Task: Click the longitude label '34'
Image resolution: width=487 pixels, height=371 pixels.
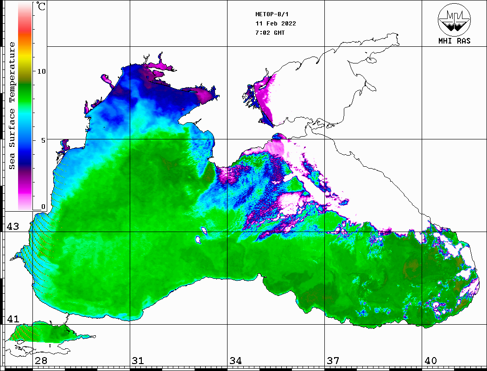Action: 235,361
